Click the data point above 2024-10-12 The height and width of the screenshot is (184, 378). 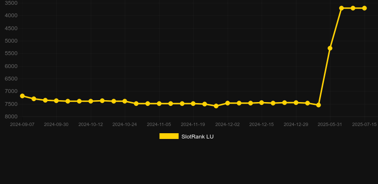pos(90,101)
